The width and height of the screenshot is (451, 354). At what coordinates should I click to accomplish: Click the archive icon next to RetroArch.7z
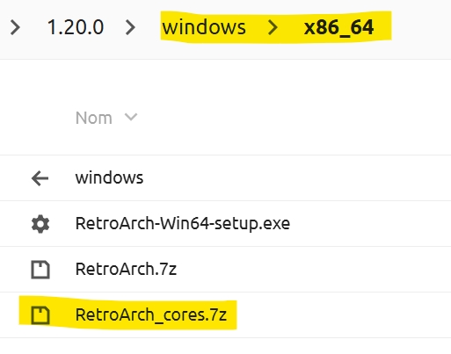pos(40,270)
